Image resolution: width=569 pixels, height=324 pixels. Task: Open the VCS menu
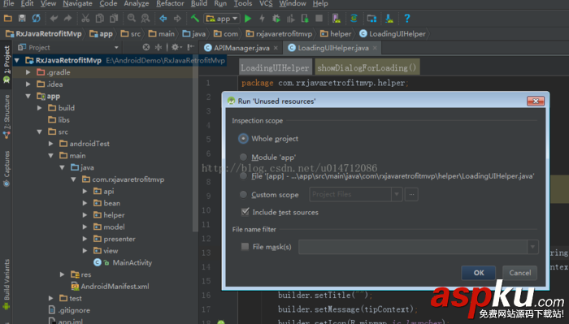coord(266,3)
